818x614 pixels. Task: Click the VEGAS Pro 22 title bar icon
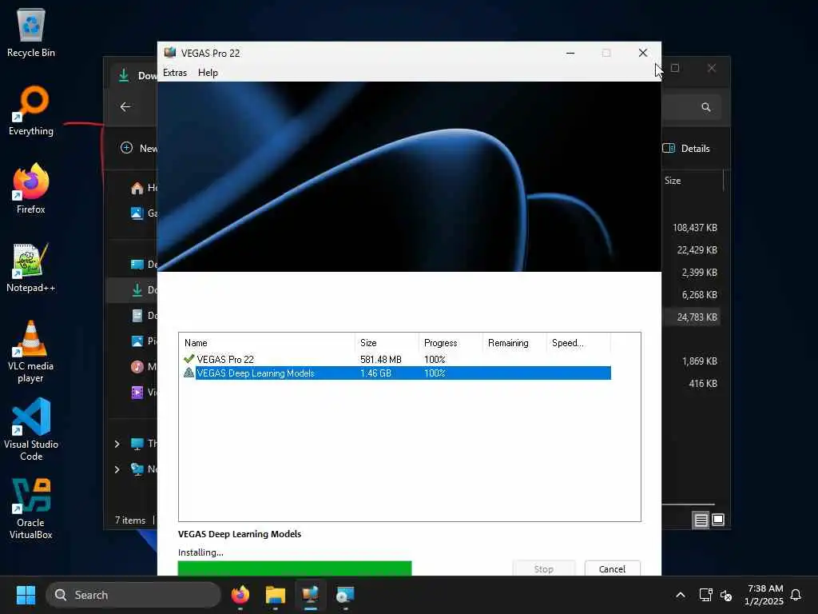coord(170,53)
